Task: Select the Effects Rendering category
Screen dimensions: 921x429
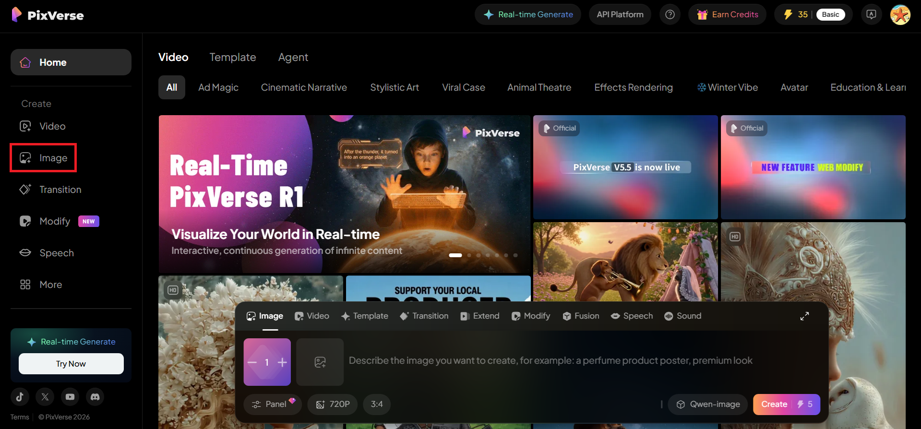Action: 634,87
